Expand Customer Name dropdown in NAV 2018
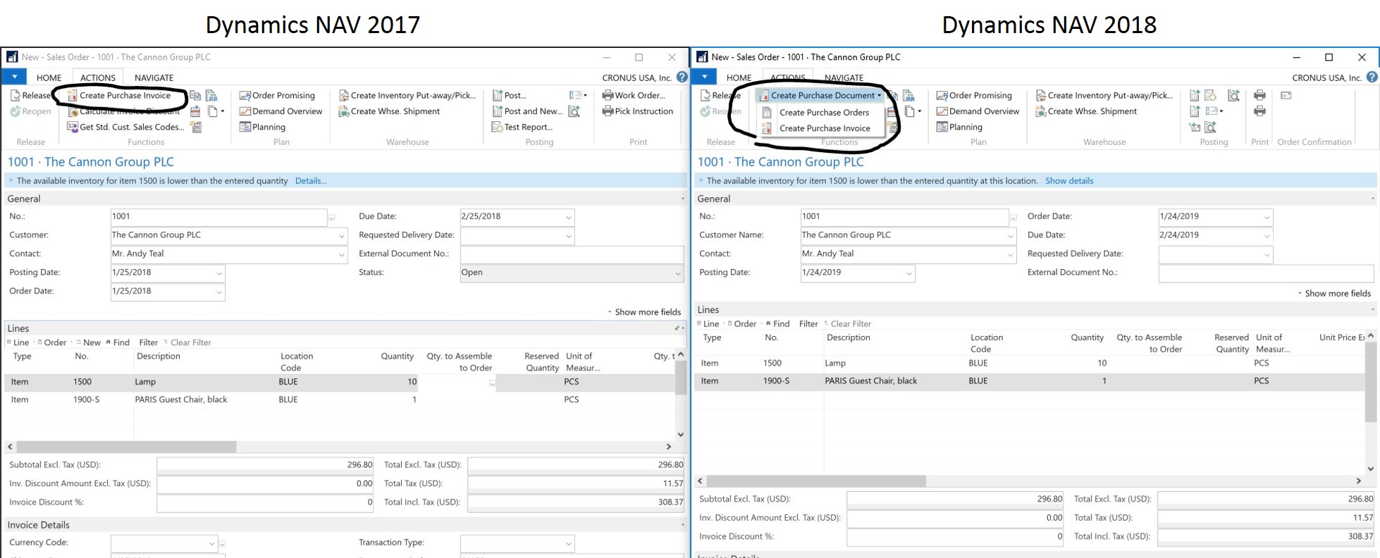Screen dimensions: 1380x558 1010,236
